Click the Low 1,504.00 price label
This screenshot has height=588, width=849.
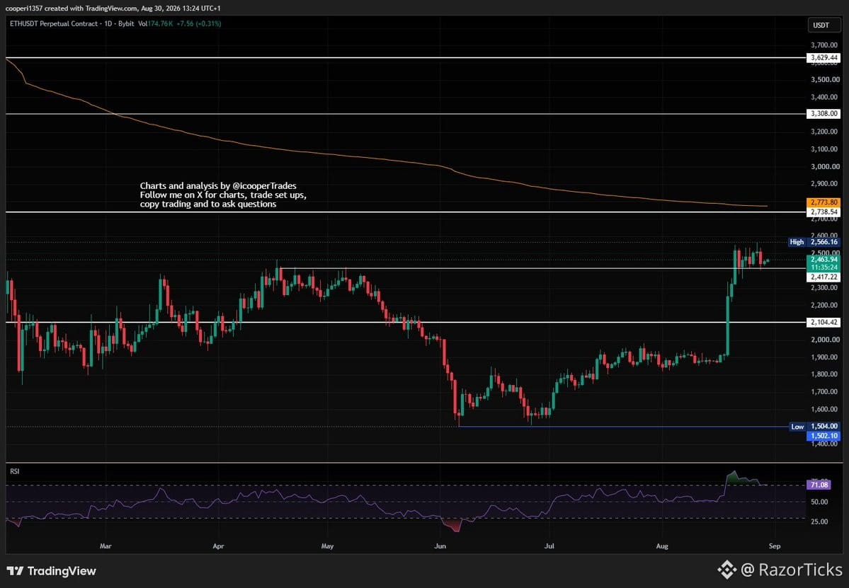(x=814, y=426)
